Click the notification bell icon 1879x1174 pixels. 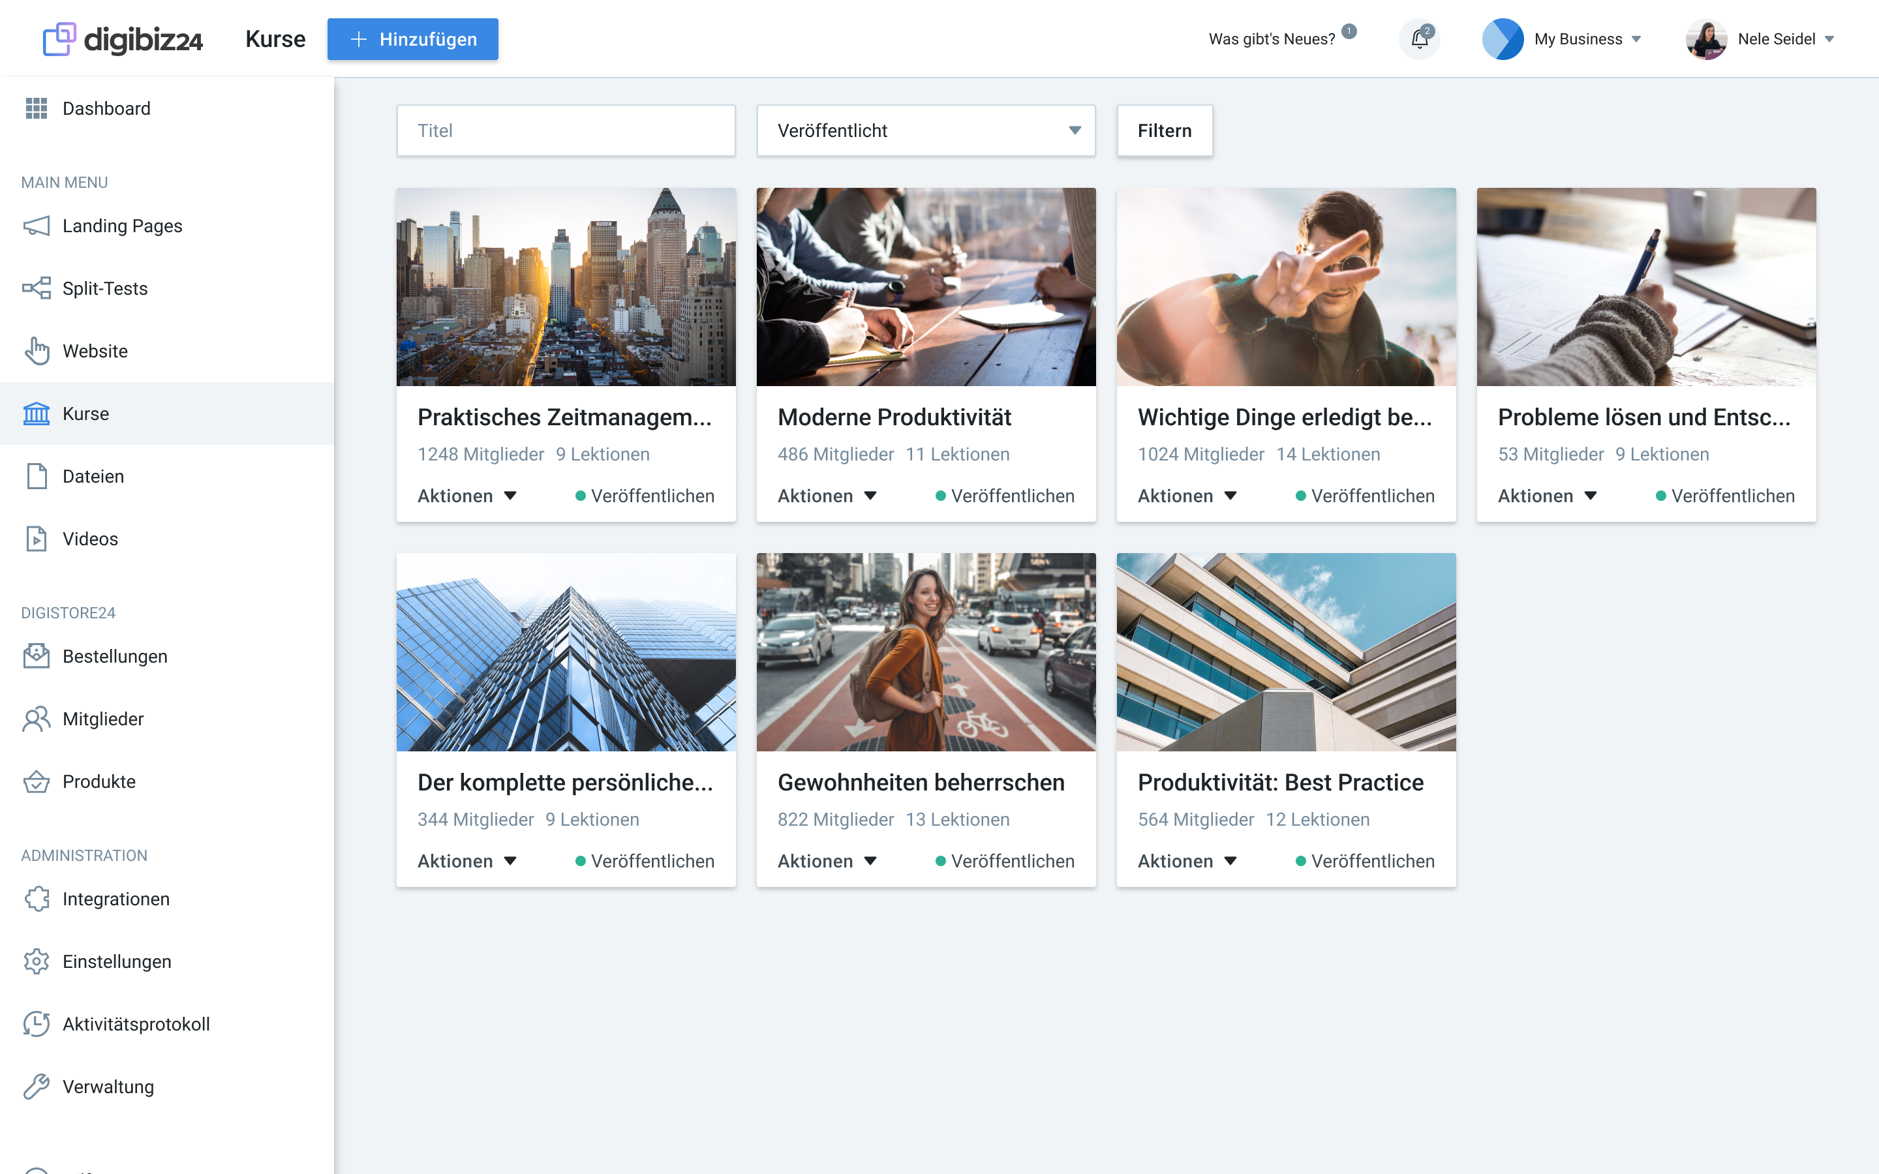(1418, 39)
